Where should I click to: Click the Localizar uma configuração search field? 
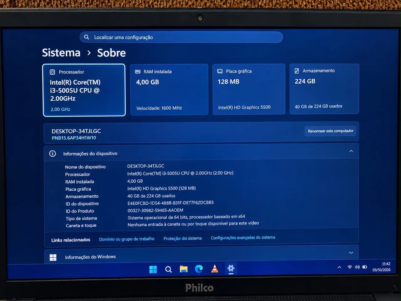point(181,37)
